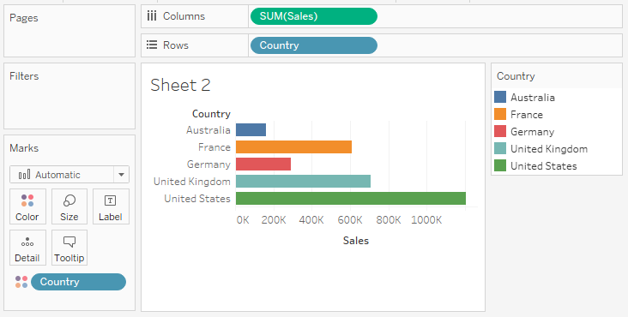The image size is (628, 317).
Task: Click the Rows shelf icon
Action: pos(152,45)
